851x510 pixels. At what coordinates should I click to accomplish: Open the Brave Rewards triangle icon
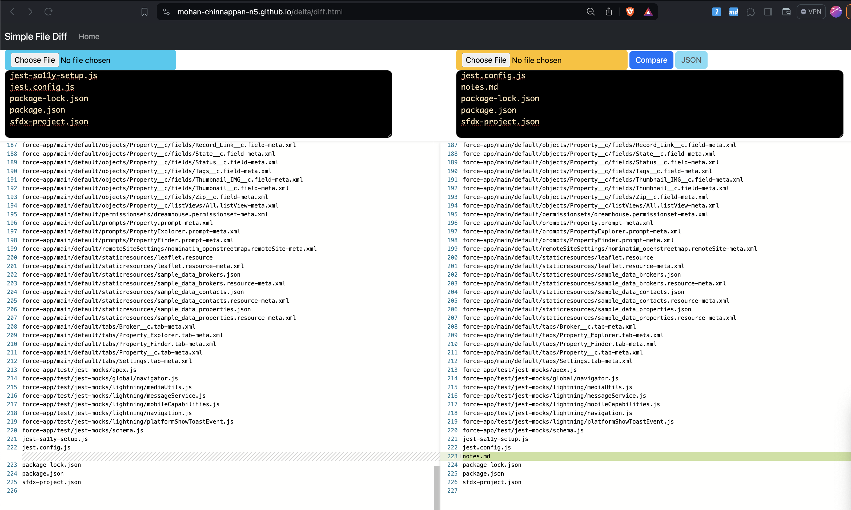tap(648, 12)
